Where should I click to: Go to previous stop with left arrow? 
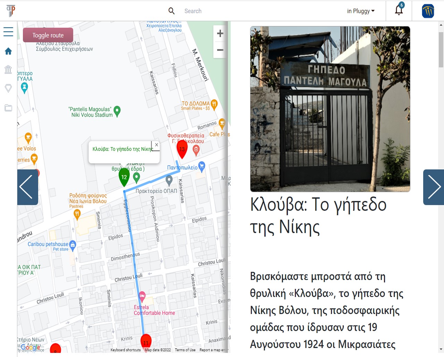click(27, 187)
